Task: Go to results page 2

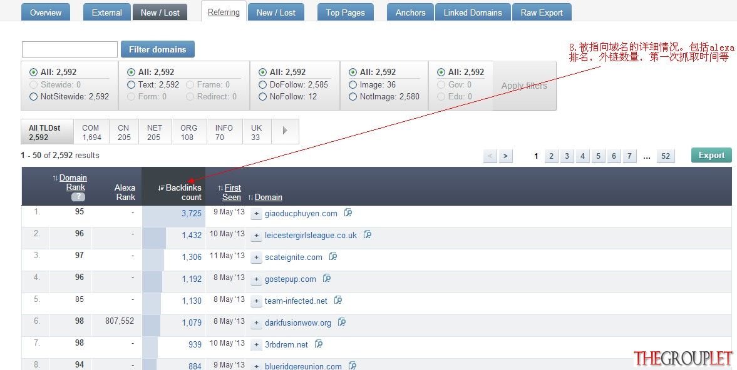Action: tap(551, 156)
